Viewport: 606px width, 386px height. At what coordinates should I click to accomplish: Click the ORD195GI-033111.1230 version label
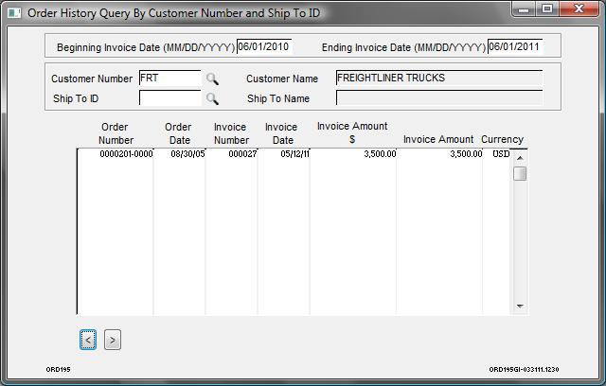click(x=524, y=369)
